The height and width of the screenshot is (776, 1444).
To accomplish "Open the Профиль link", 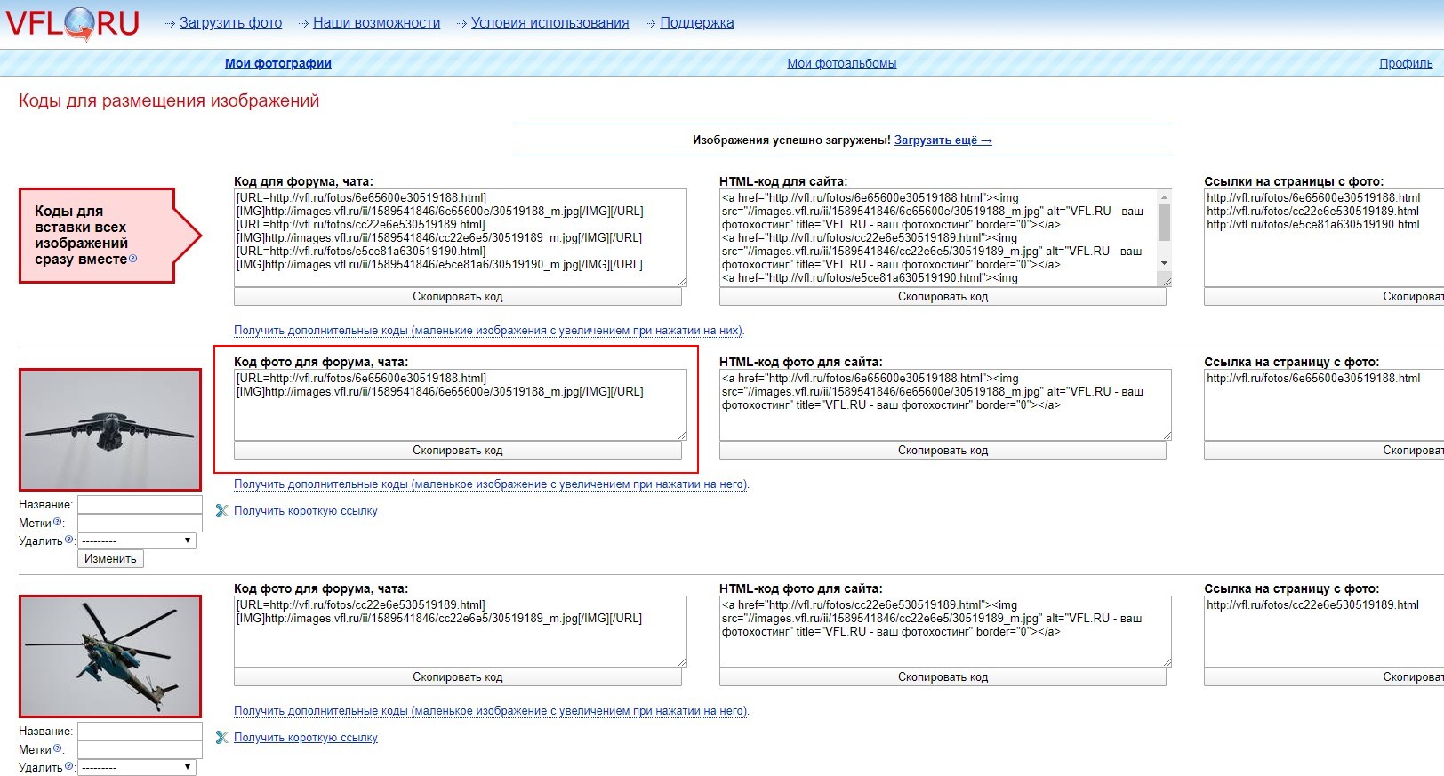I will (1406, 63).
